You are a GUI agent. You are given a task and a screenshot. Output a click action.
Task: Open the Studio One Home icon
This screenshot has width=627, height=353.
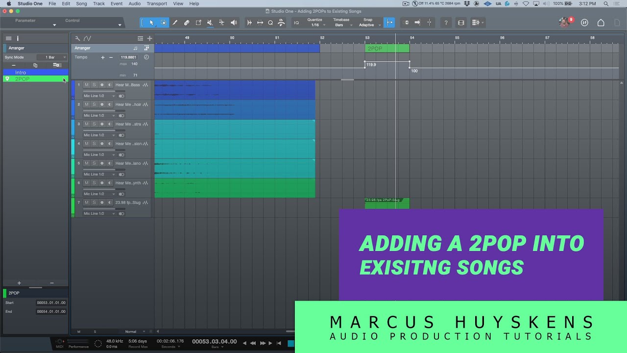click(x=601, y=23)
